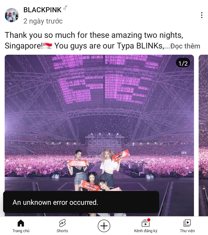The width and height of the screenshot is (208, 235).
Task: Expand post text with Đọc thêm
Action: click(x=185, y=46)
